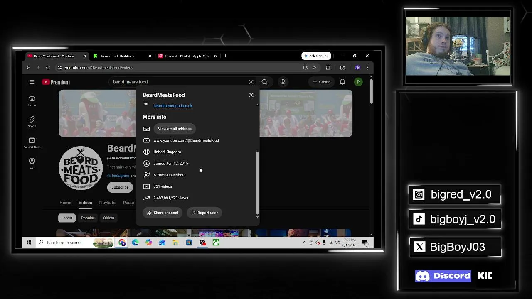This screenshot has height=299, width=532.
Task: Start voice search with the microphone icon
Action: [283, 82]
